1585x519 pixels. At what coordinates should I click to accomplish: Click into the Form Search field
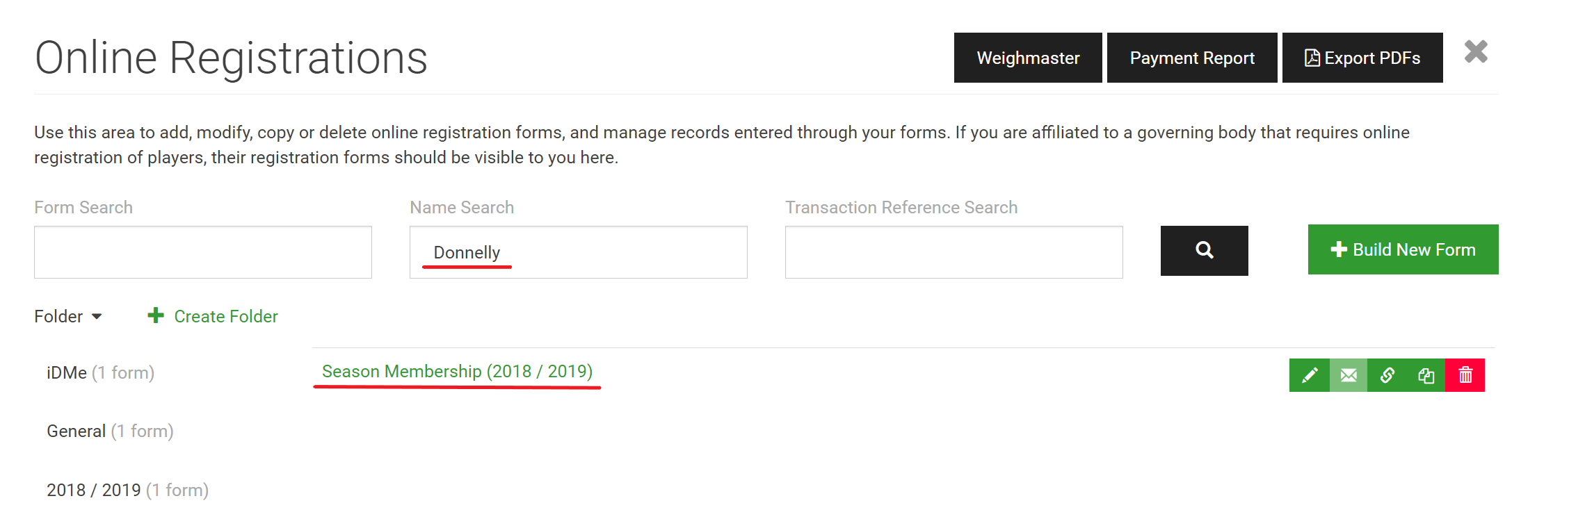coord(203,252)
